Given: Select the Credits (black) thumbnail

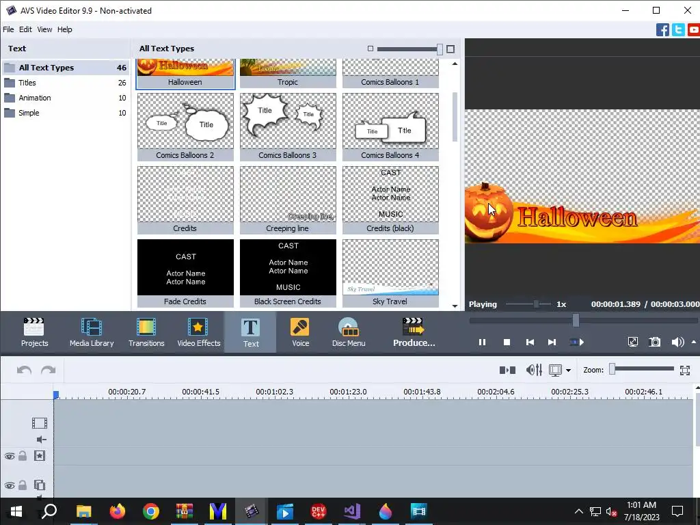Looking at the screenshot, I should coord(390,200).
